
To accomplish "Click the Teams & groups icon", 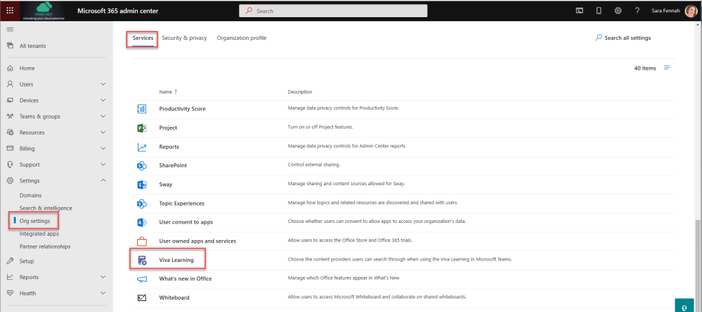I will pos(10,117).
